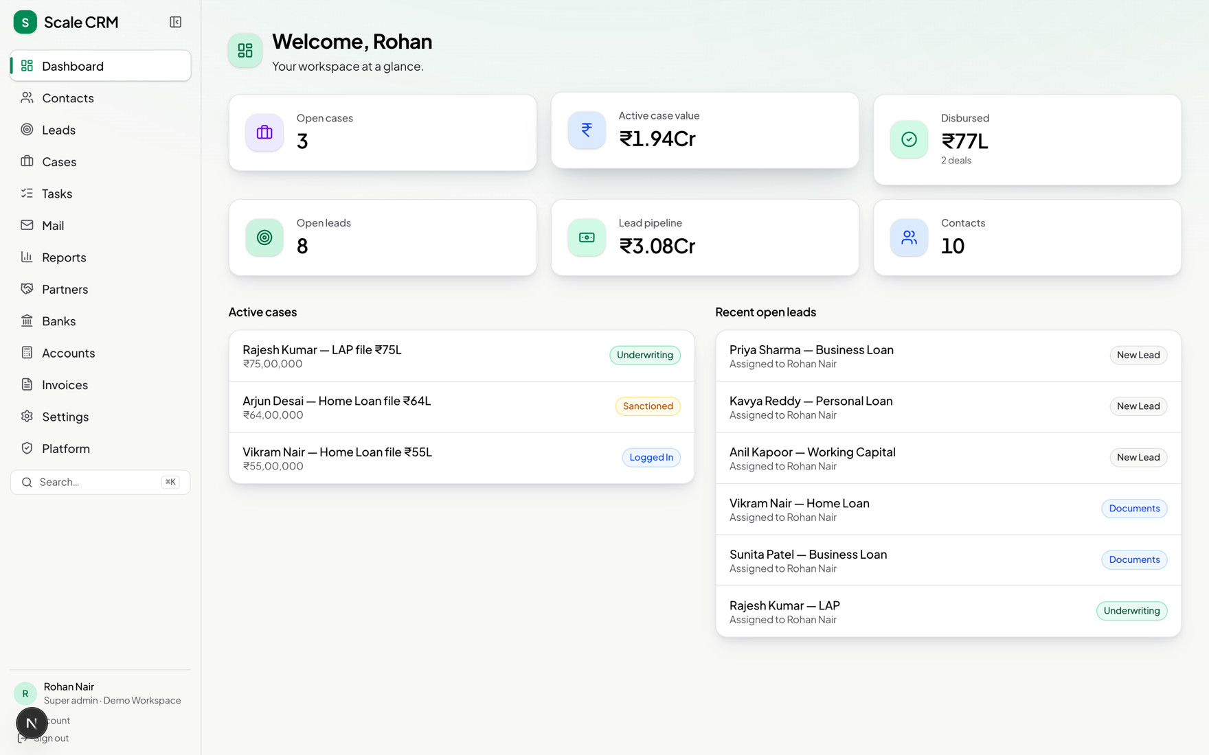The width and height of the screenshot is (1209, 755).
Task: Open the Contacts 10 card
Action: point(1027,237)
